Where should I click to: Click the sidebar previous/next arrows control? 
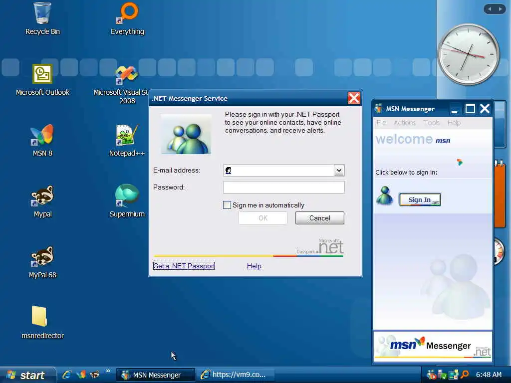[x=495, y=9]
